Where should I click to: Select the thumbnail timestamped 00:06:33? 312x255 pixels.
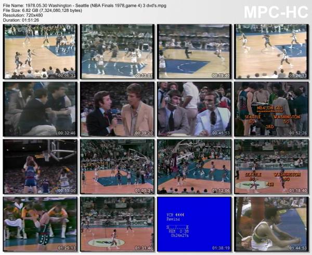(x=40, y=51)
